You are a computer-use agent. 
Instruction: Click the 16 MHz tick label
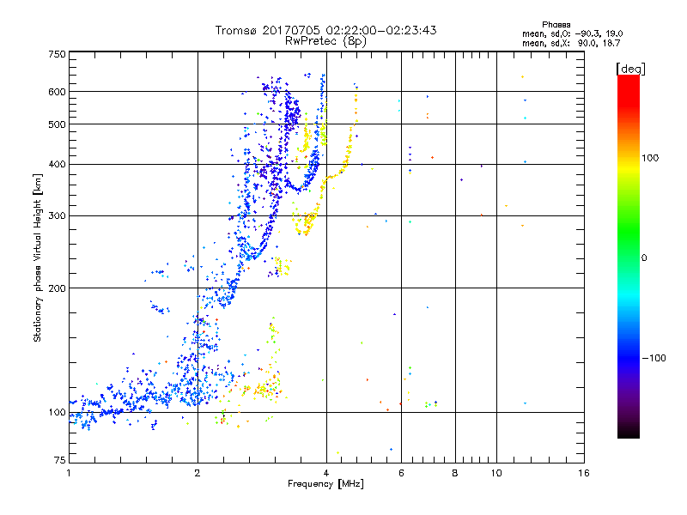(584, 473)
